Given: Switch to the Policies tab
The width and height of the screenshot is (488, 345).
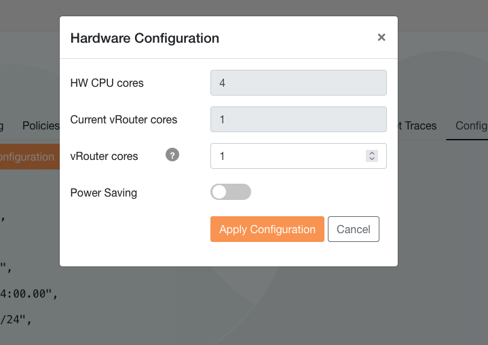Looking at the screenshot, I should tap(41, 125).
